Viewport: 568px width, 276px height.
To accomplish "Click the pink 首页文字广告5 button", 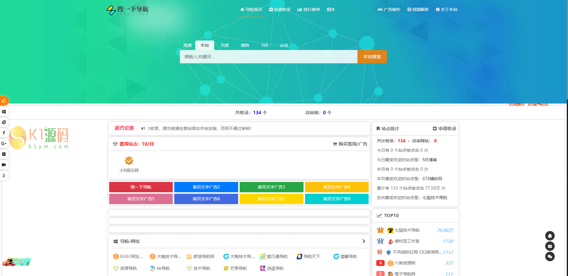I will [x=141, y=199].
